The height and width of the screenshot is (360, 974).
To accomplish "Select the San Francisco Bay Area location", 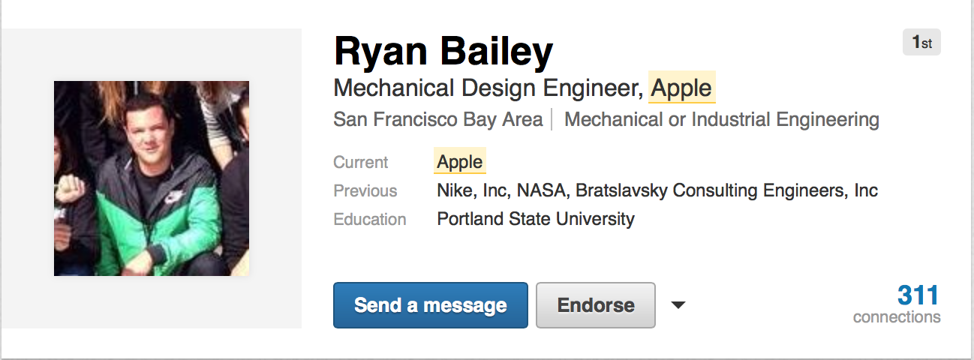I will pos(437,119).
